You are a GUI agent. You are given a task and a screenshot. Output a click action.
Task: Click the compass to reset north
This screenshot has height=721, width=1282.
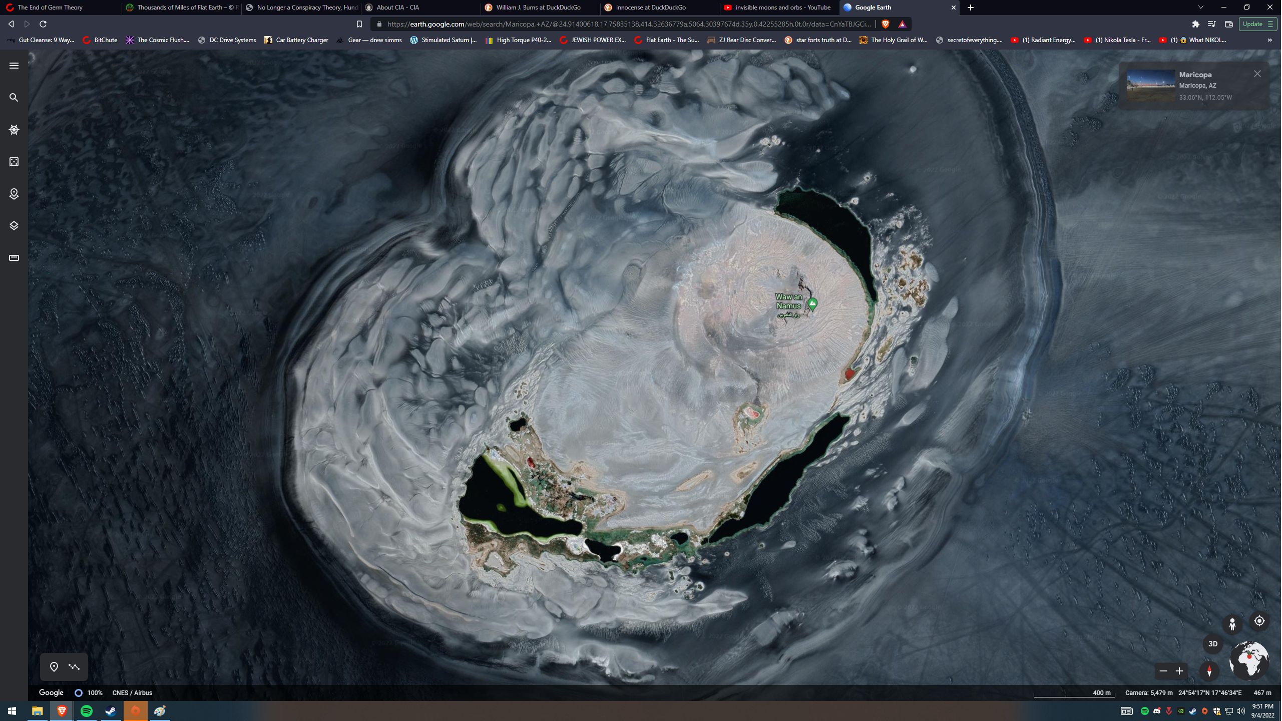[1210, 671]
